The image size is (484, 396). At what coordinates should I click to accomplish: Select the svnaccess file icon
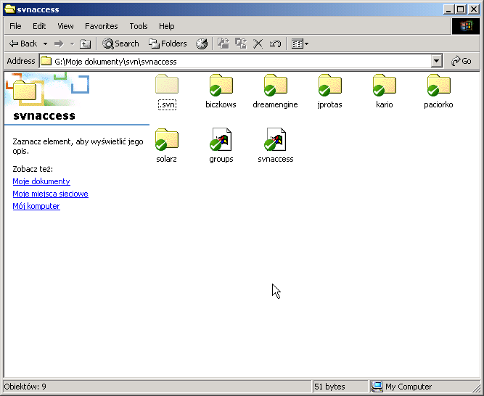pyautogui.click(x=275, y=139)
